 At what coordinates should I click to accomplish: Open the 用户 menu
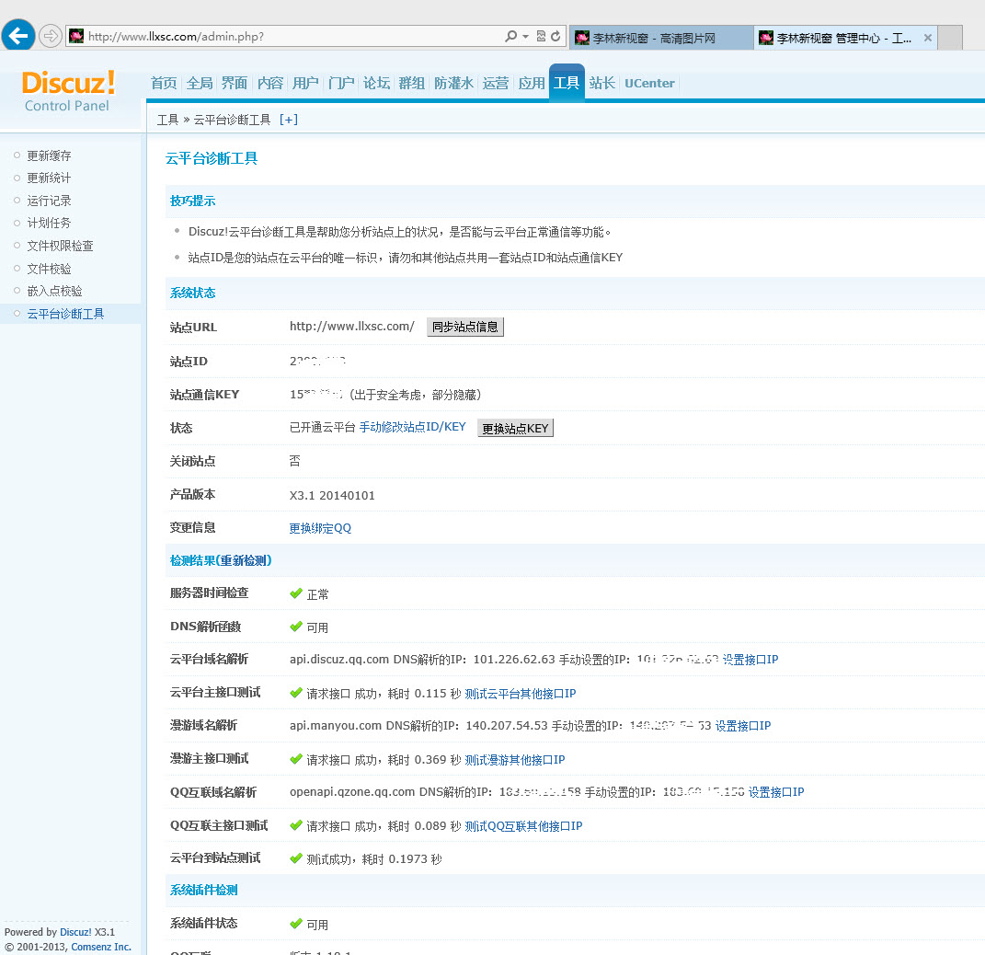click(305, 83)
